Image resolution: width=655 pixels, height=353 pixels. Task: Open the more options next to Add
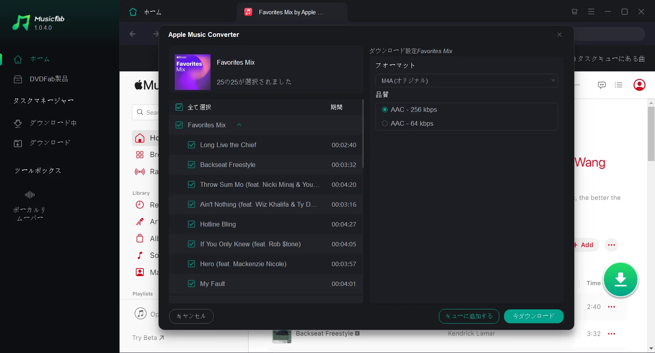[611, 245]
